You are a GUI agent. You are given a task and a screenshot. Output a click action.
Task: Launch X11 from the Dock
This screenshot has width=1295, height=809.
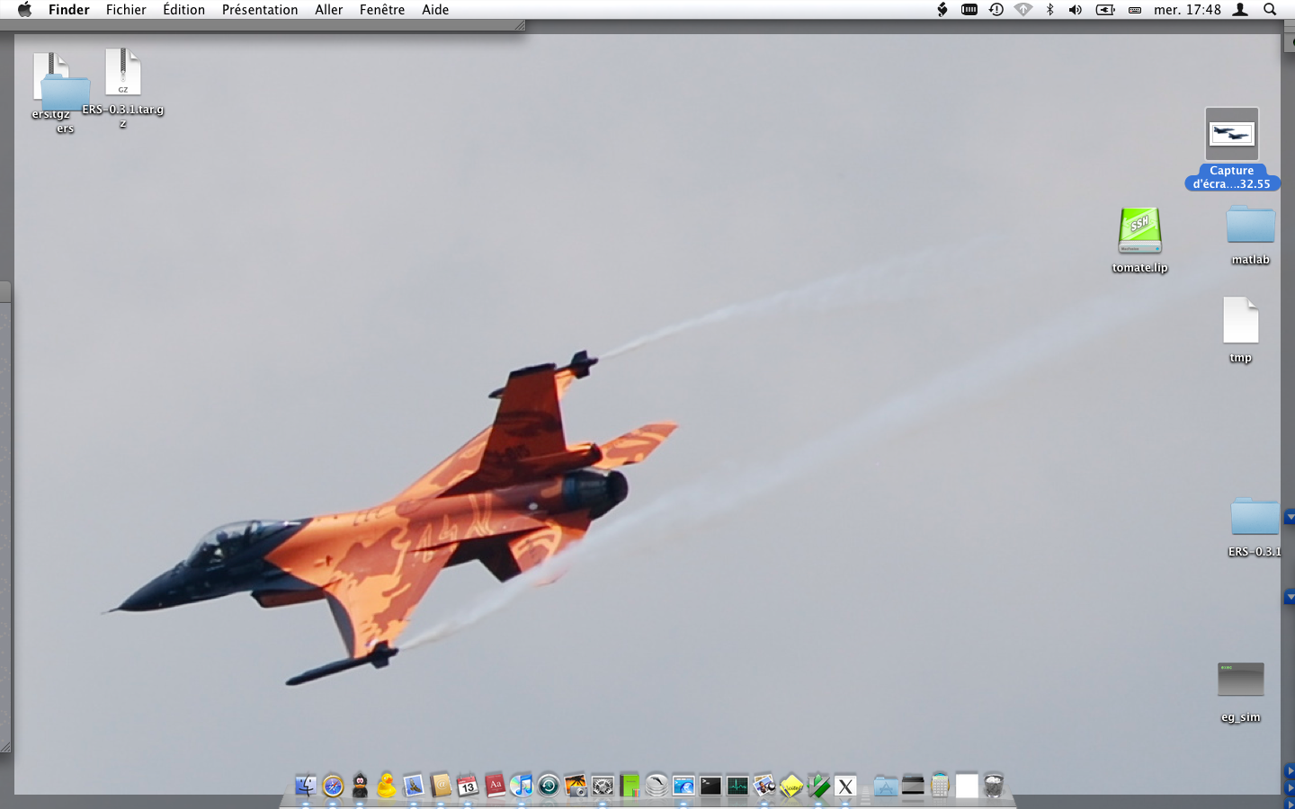845,786
